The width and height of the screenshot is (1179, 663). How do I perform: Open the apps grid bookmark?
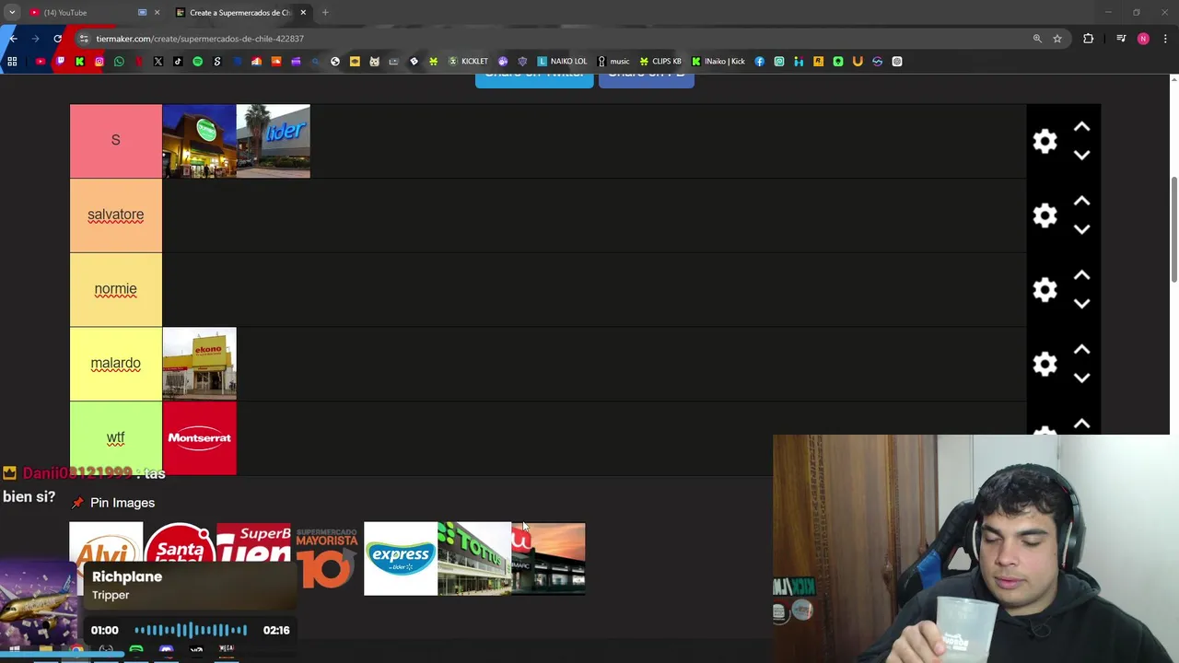pyautogui.click(x=12, y=62)
